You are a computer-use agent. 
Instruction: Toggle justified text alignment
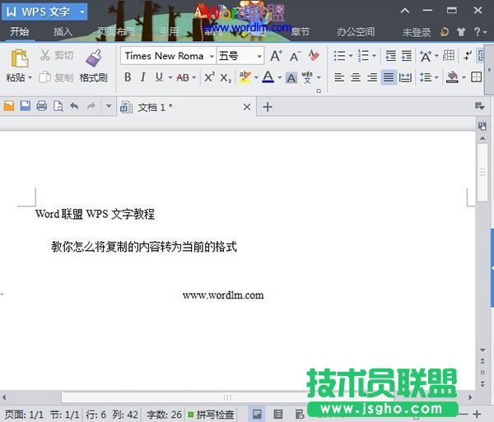click(x=389, y=77)
